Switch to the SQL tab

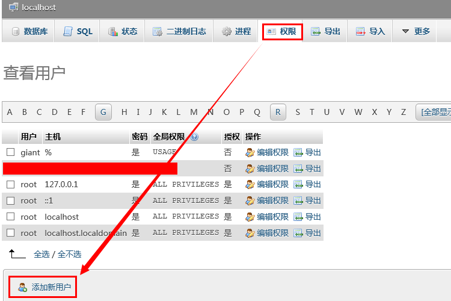(78, 31)
